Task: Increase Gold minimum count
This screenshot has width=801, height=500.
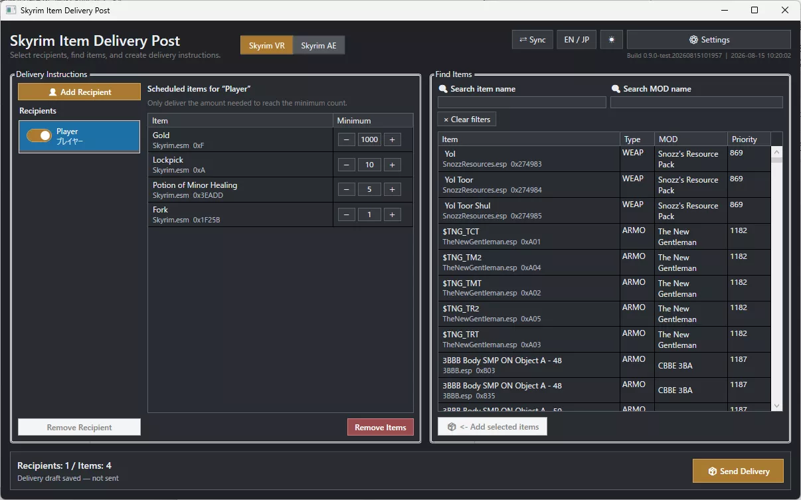Action: point(392,139)
